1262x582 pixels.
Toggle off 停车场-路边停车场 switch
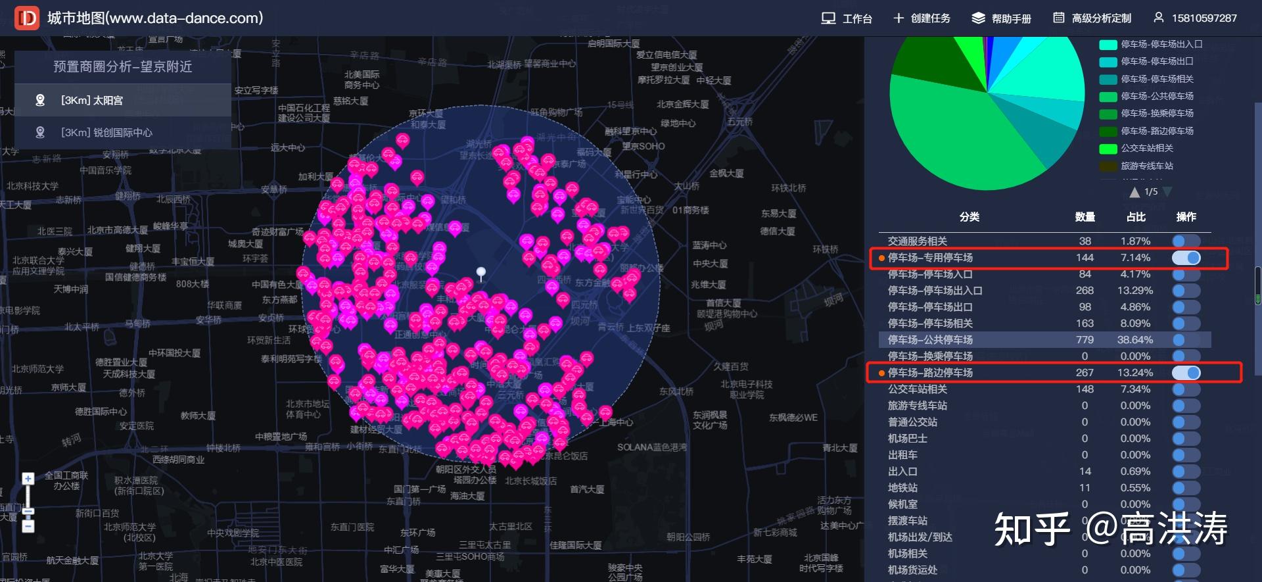[x=1186, y=373]
